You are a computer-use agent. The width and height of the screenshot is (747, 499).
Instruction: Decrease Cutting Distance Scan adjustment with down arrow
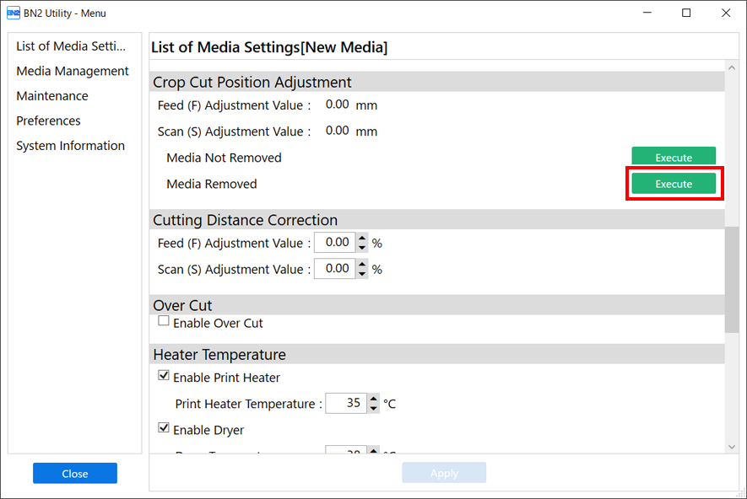362,274
